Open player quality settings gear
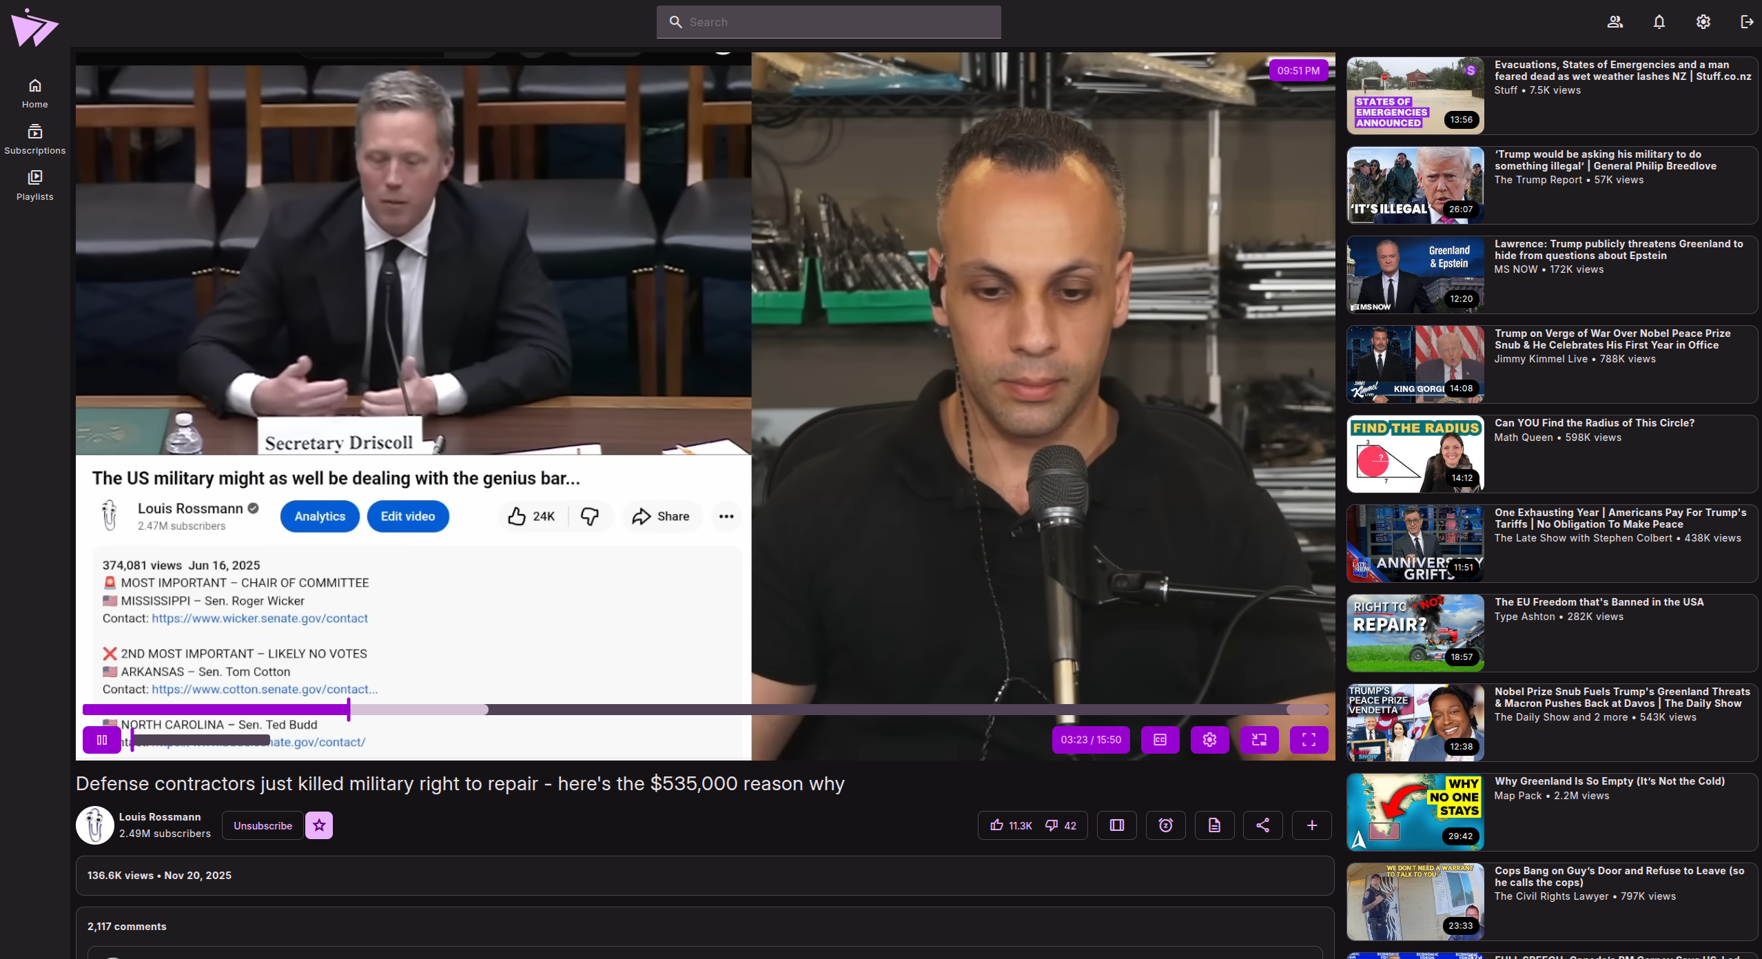The height and width of the screenshot is (959, 1762). (x=1209, y=740)
